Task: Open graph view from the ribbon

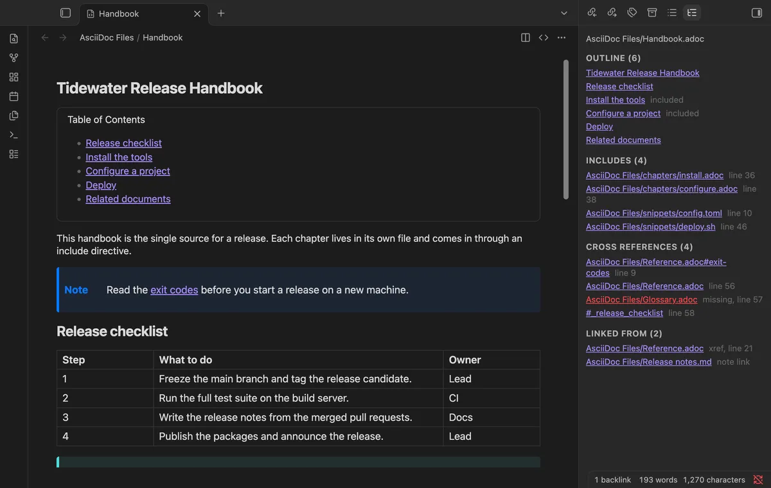Action: pos(13,58)
